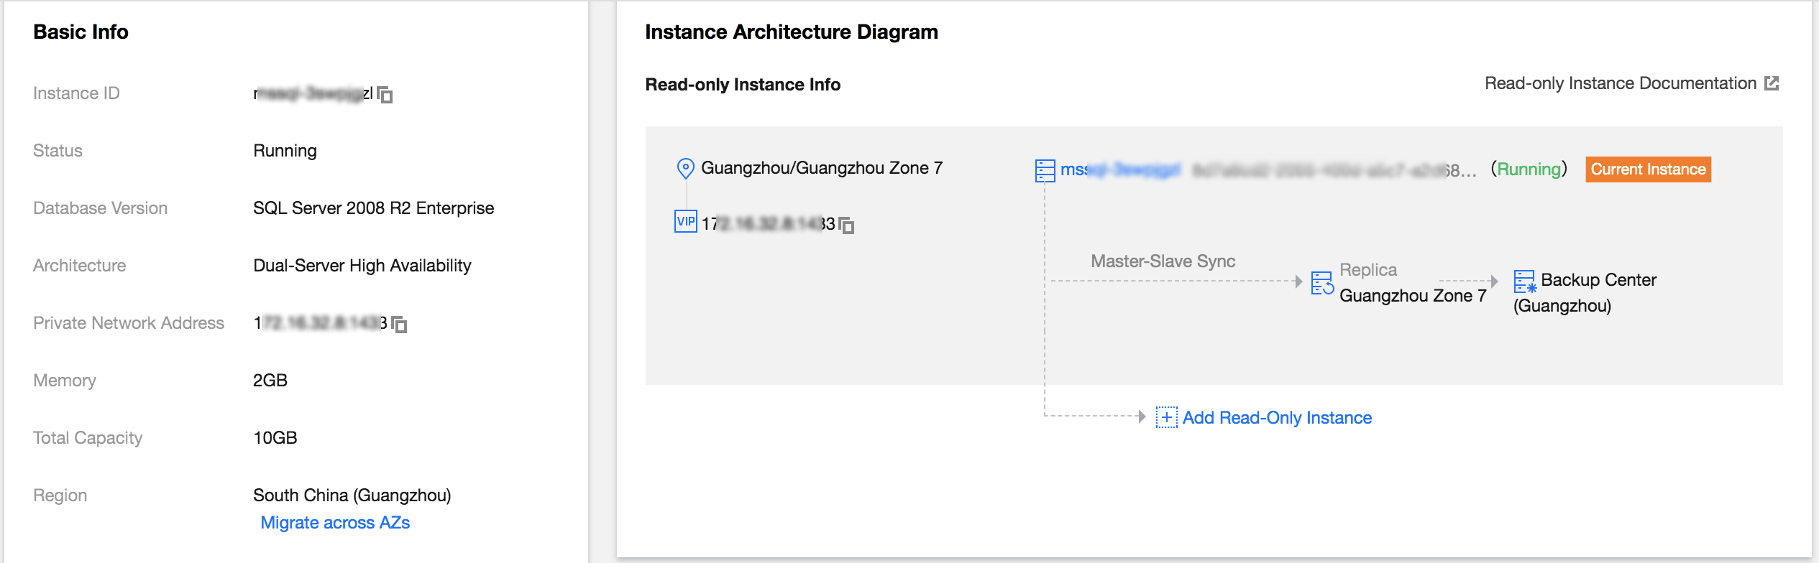The height and width of the screenshot is (563, 1819).
Task: Click the plus icon for read-only instance
Action: tap(1166, 417)
